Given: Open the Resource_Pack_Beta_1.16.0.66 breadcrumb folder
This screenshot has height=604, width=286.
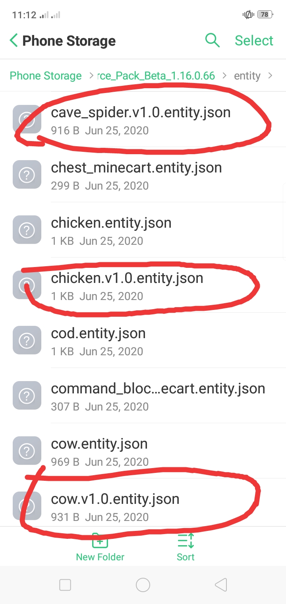Looking at the screenshot, I should (156, 76).
